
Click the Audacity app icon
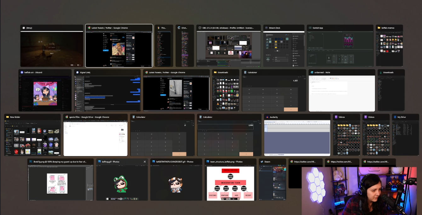pos(267,117)
